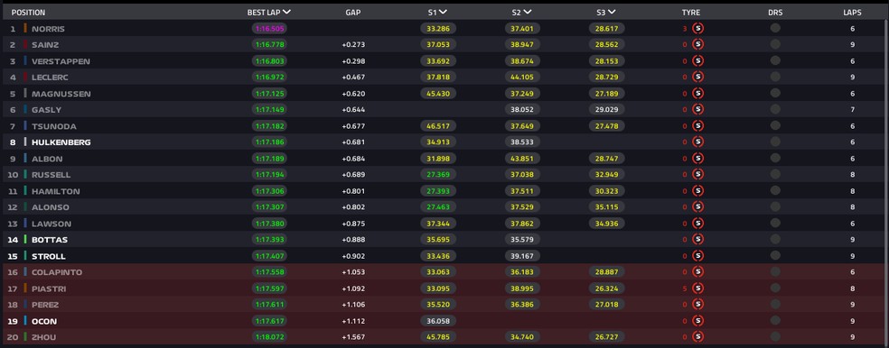Click Ocon's S1 time 36.058
Screen dimensions: 889x348
point(437,321)
